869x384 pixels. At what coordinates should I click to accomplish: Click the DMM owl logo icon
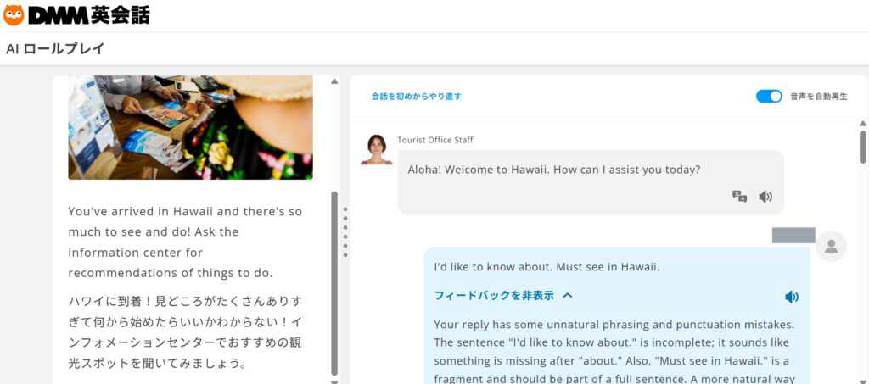click(x=14, y=15)
